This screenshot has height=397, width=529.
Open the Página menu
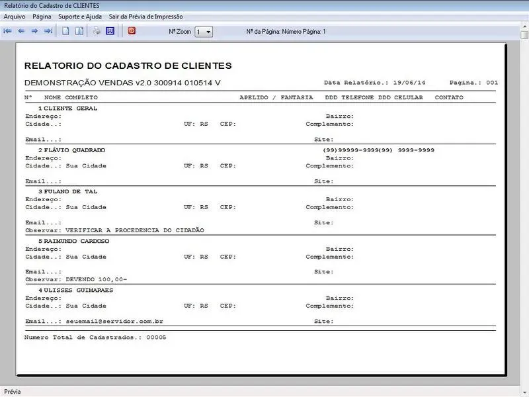pos(42,17)
